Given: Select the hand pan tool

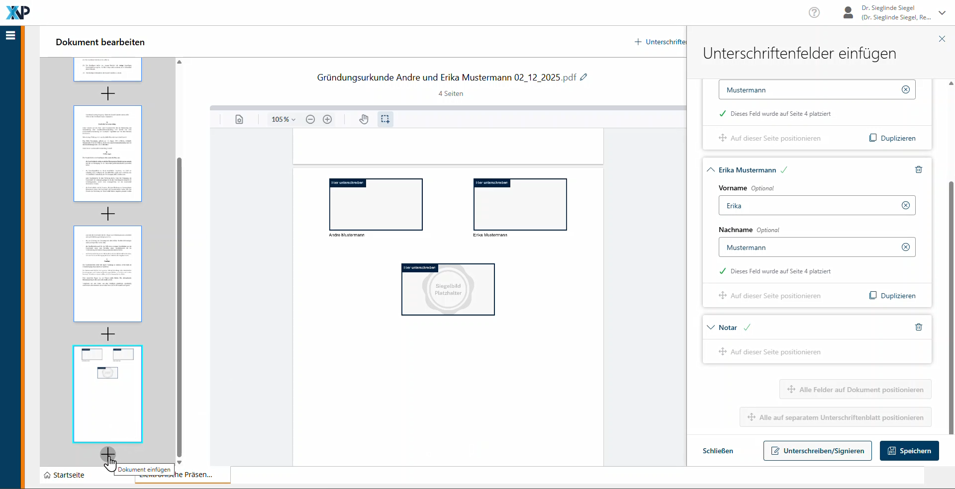Looking at the screenshot, I should (364, 119).
